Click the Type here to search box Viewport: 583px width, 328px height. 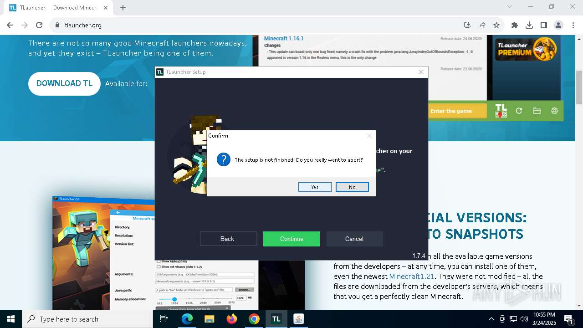[x=87, y=319]
